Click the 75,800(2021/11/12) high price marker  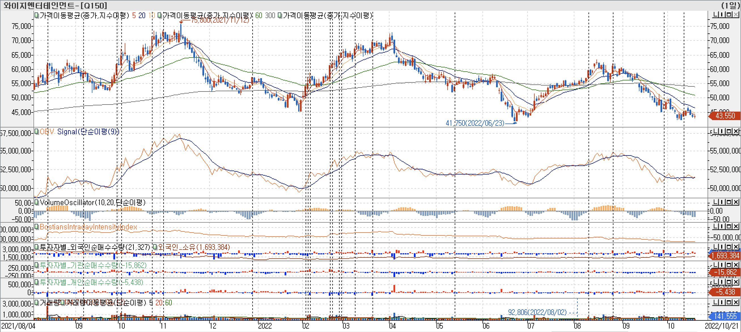coord(220,20)
